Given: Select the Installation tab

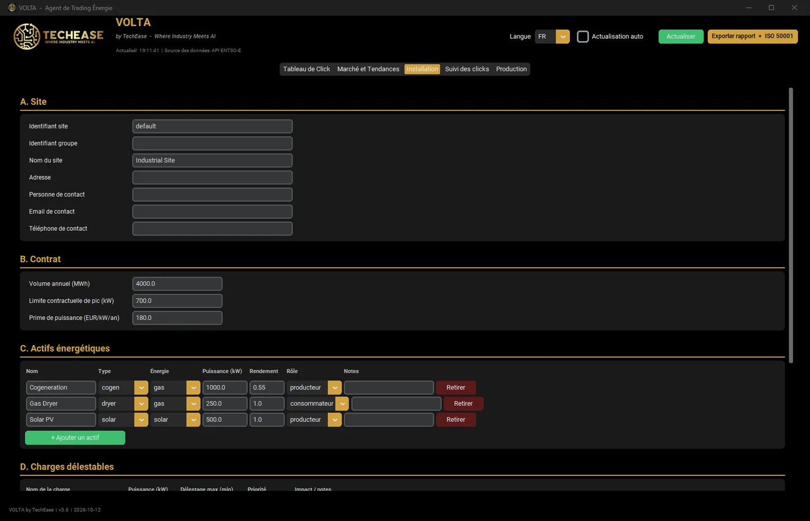Looking at the screenshot, I should click(x=422, y=69).
